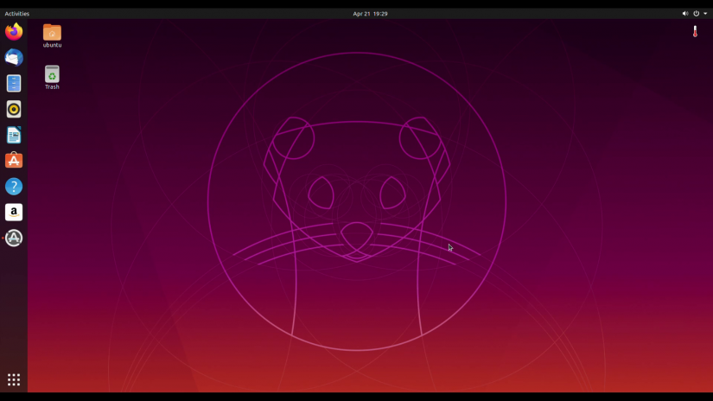Image resolution: width=713 pixels, height=401 pixels.
Task: Open Software Updater in the dock
Action: point(14,239)
